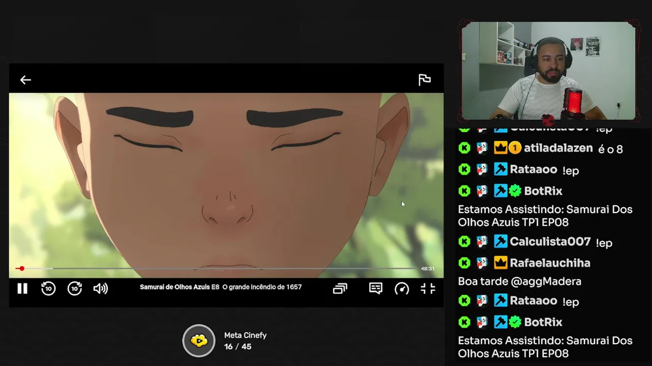The image size is (652, 366).
Task: Click the 'Meta Cinefy' label
Action: click(246, 335)
